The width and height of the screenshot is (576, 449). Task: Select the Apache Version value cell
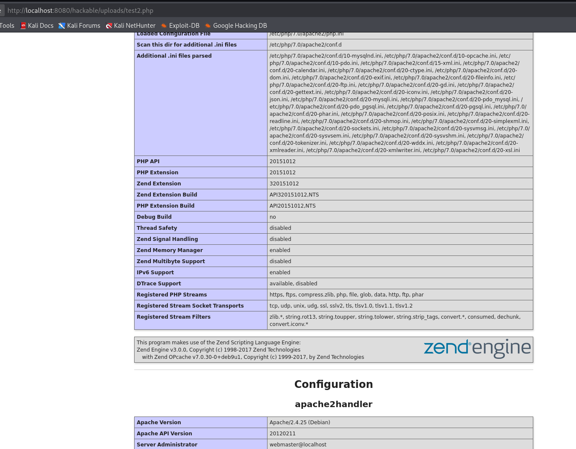click(400, 423)
